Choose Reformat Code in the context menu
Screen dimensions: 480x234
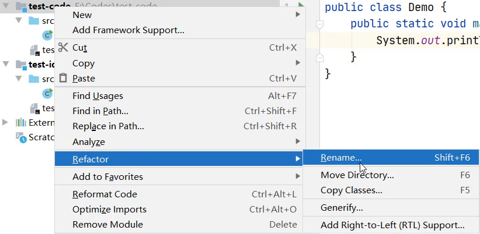[x=105, y=194]
